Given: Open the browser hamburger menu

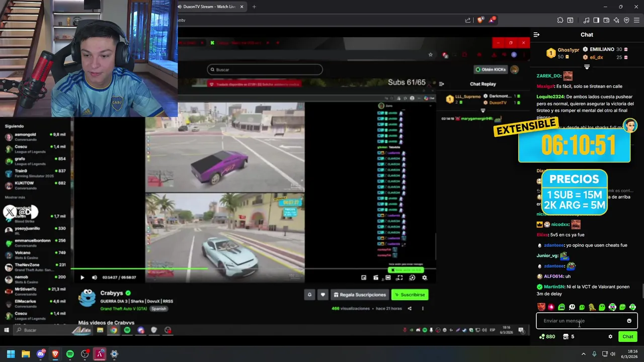Looking at the screenshot, I should [636, 20].
